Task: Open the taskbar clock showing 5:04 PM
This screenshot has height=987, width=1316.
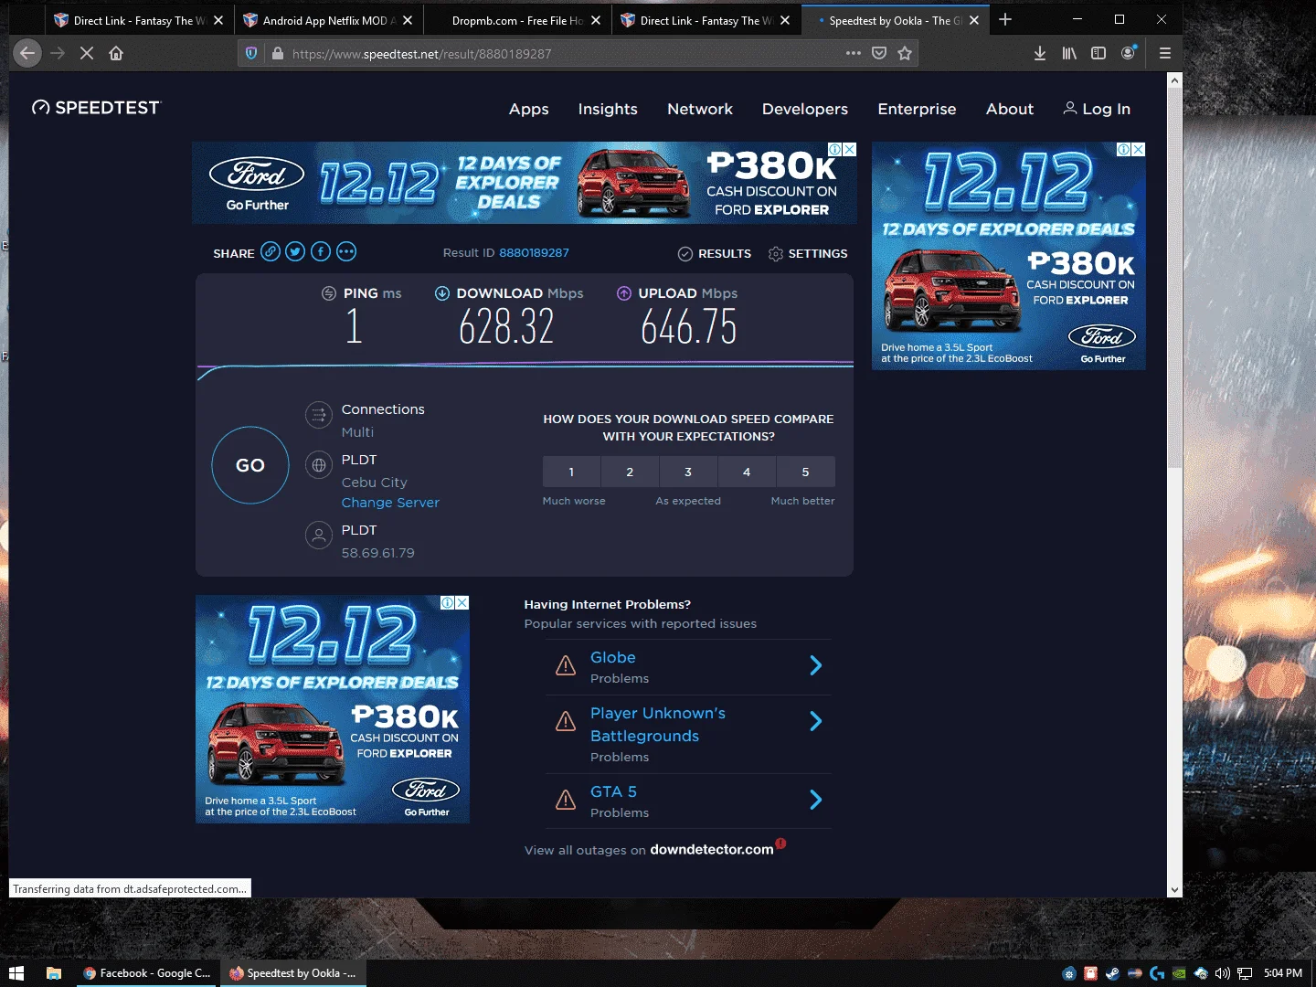Action: [1283, 973]
